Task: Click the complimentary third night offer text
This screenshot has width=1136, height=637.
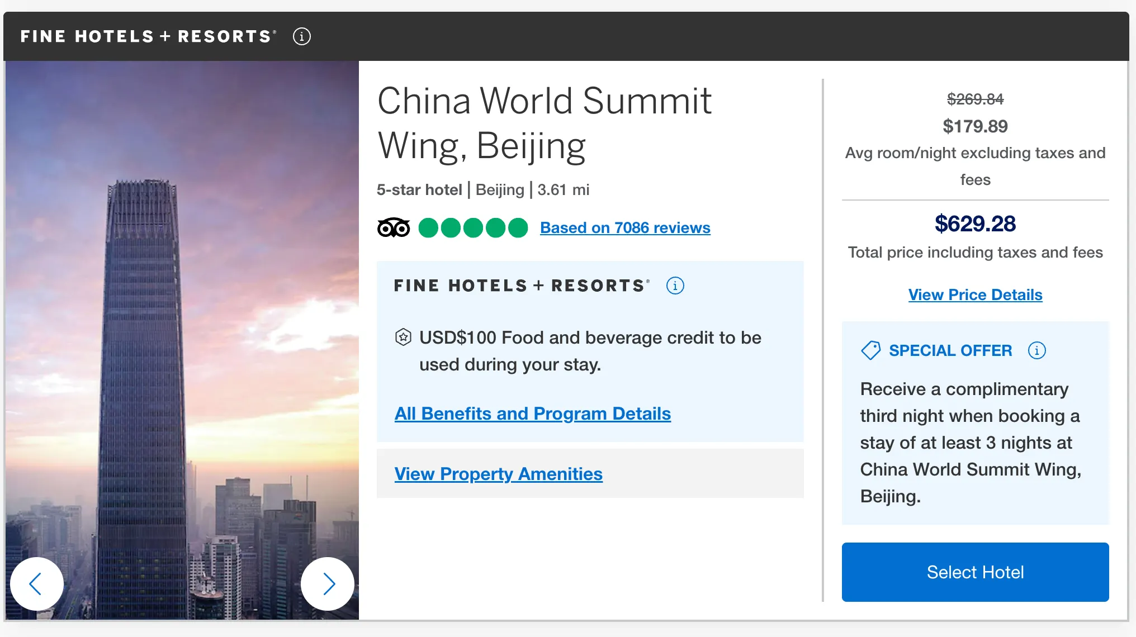Action: click(971, 443)
